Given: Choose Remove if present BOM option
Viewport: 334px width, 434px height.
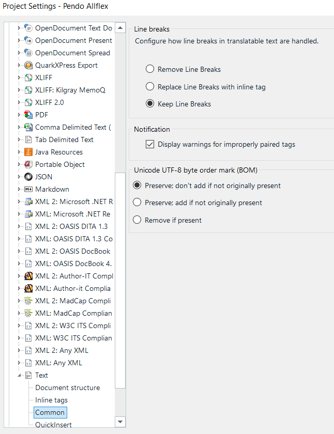Looking at the screenshot, I should point(137,220).
